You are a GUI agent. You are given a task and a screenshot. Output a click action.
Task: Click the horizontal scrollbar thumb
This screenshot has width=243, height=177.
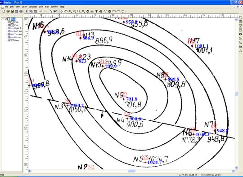131,171
